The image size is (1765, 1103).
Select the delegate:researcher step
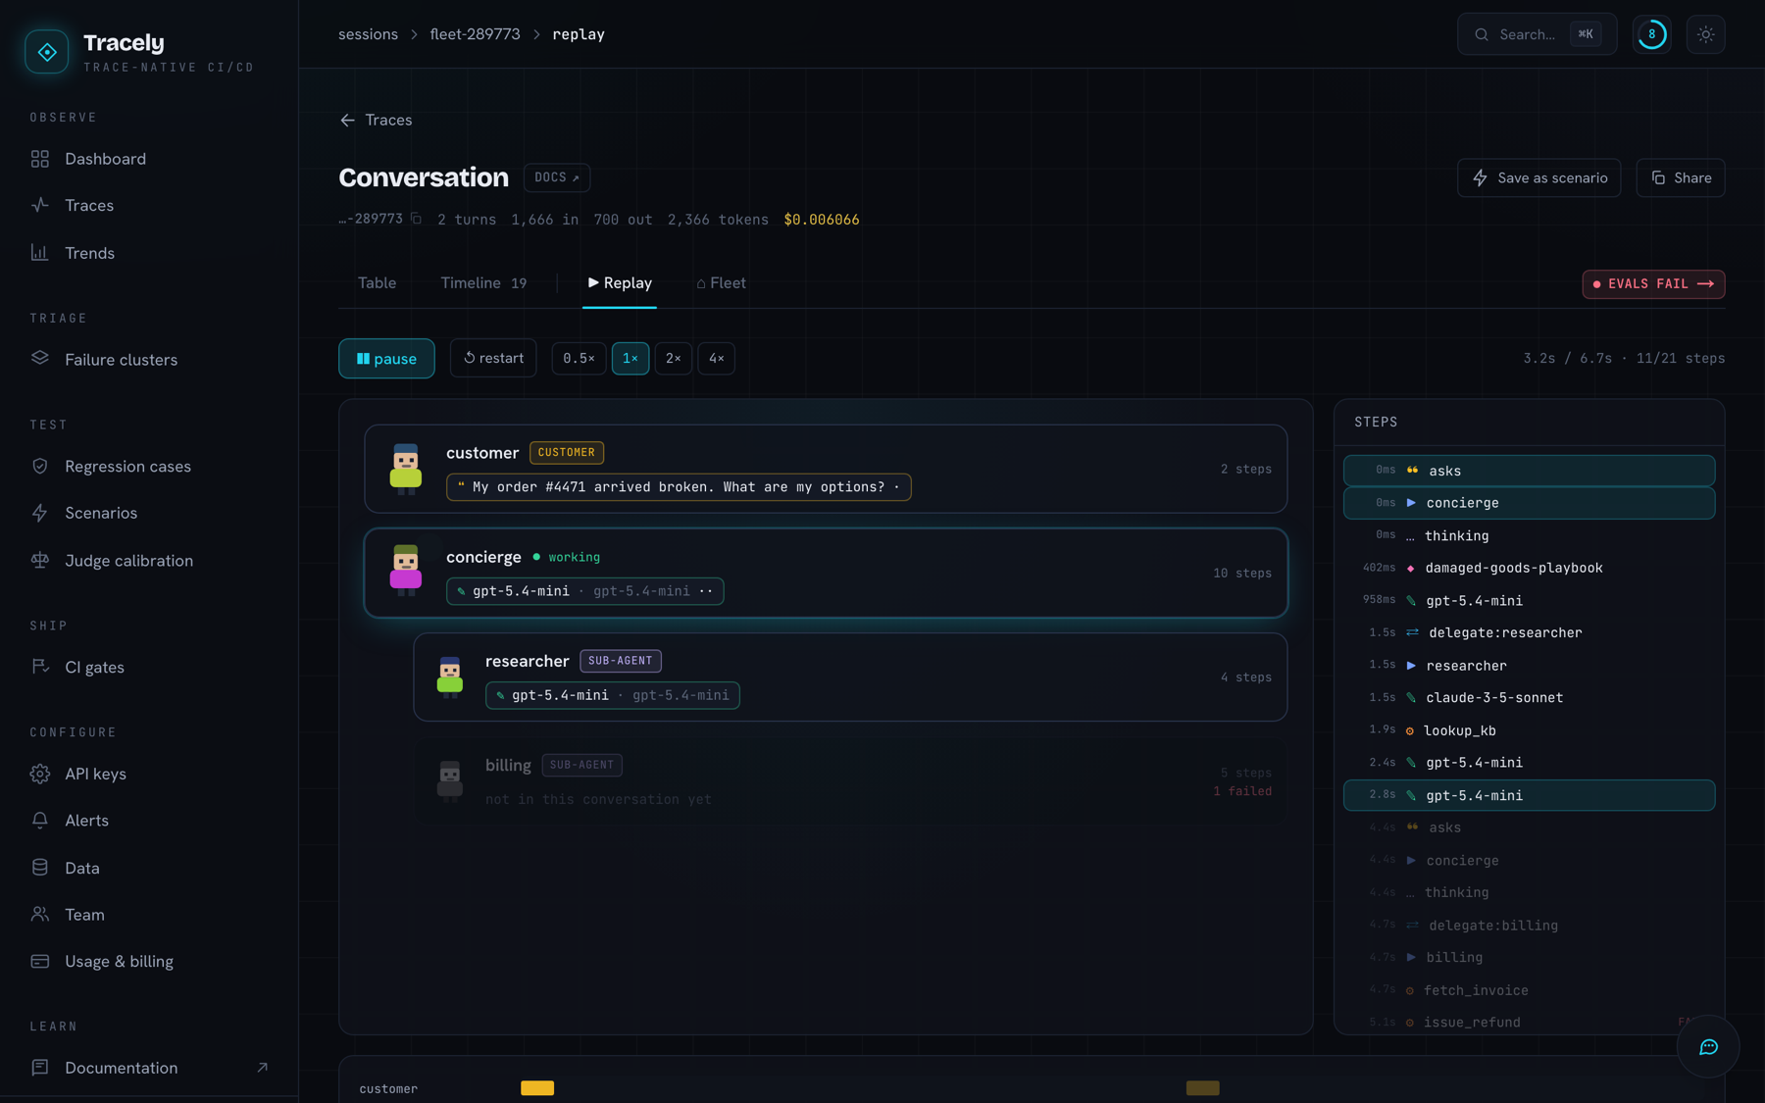(1530, 632)
